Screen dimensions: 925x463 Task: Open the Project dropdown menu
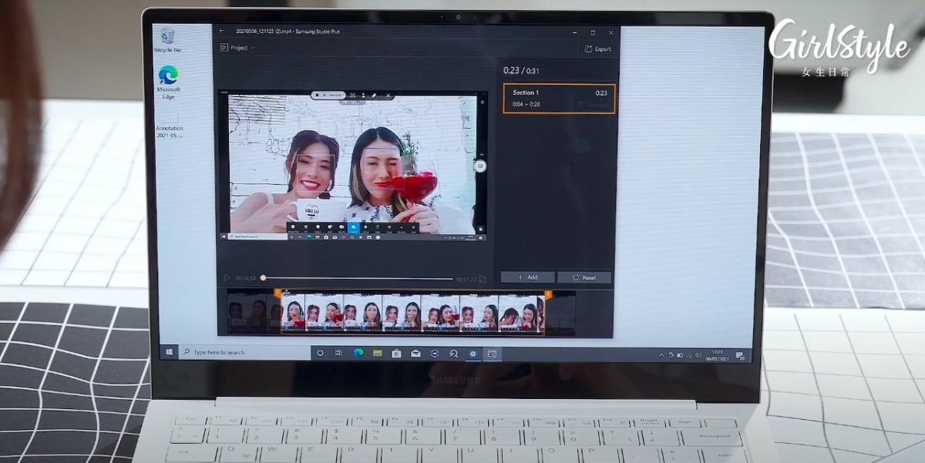point(238,48)
